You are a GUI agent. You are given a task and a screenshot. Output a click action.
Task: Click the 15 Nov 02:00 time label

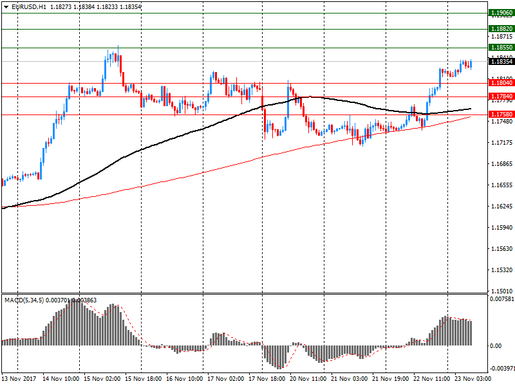pyautogui.click(x=102, y=379)
